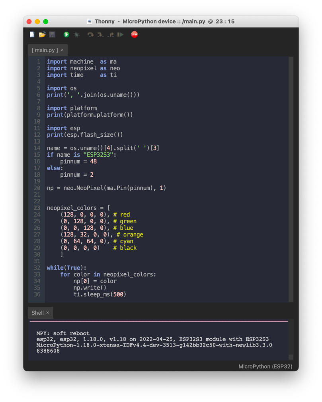Click the yellow minimize window button

click(x=37, y=22)
